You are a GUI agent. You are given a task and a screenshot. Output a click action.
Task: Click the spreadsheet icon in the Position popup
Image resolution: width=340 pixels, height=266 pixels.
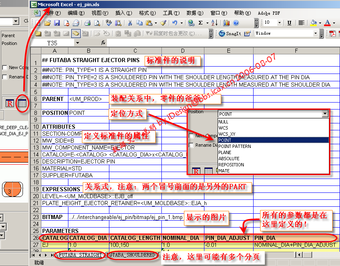click(209, 171)
